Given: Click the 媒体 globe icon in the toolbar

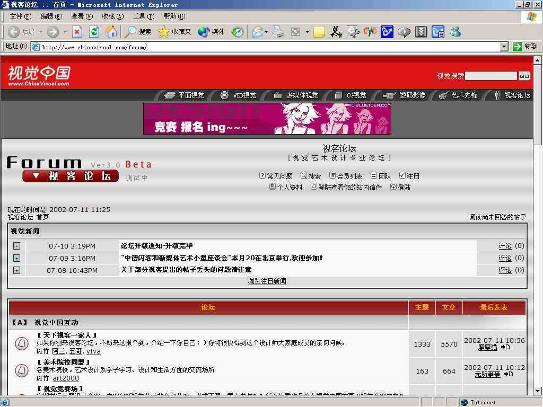Looking at the screenshot, I should coord(203,32).
